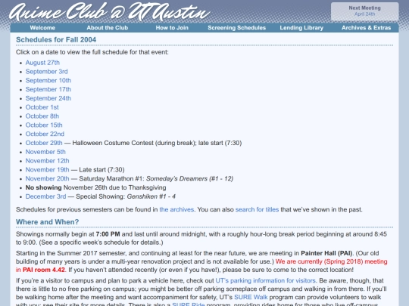This screenshot has width=409, height=306.
Task: Open the How to Join page
Action: click(x=172, y=28)
